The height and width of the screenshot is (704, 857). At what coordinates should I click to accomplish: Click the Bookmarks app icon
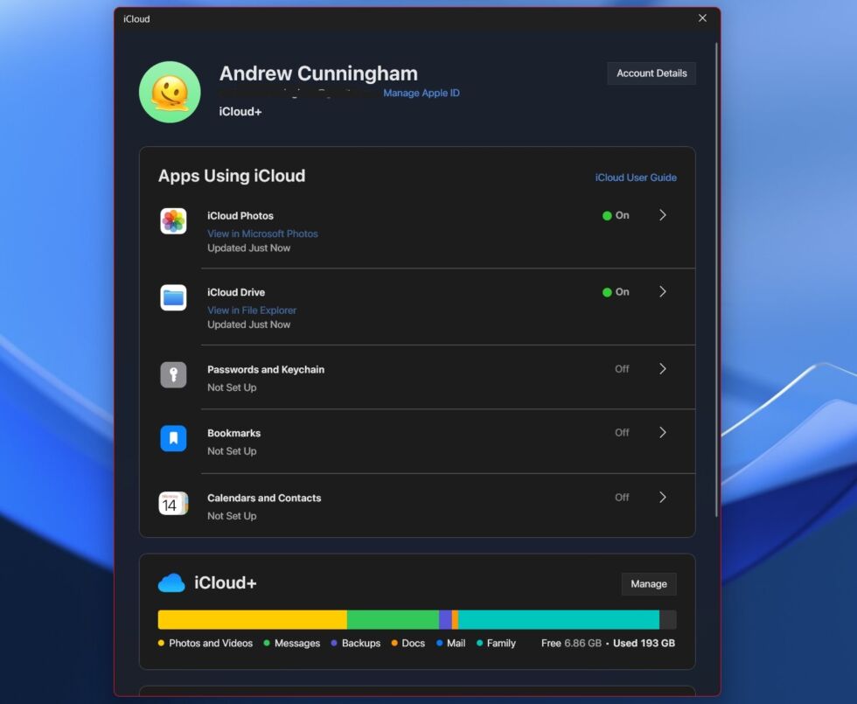point(173,439)
